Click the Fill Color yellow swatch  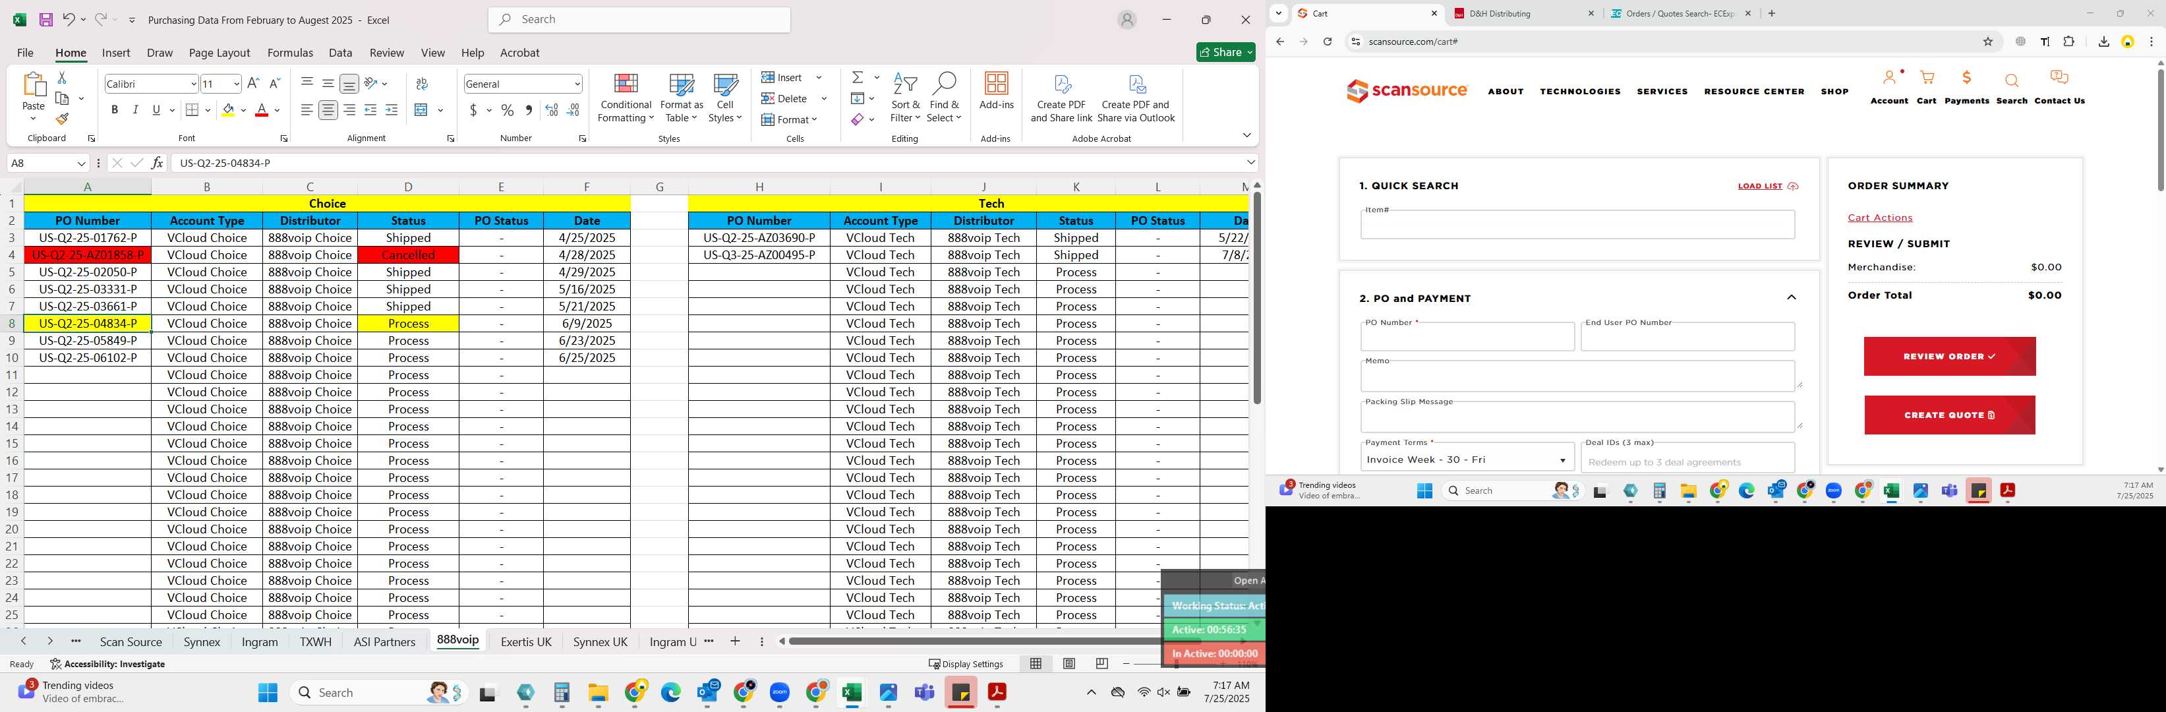click(x=229, y=110)
